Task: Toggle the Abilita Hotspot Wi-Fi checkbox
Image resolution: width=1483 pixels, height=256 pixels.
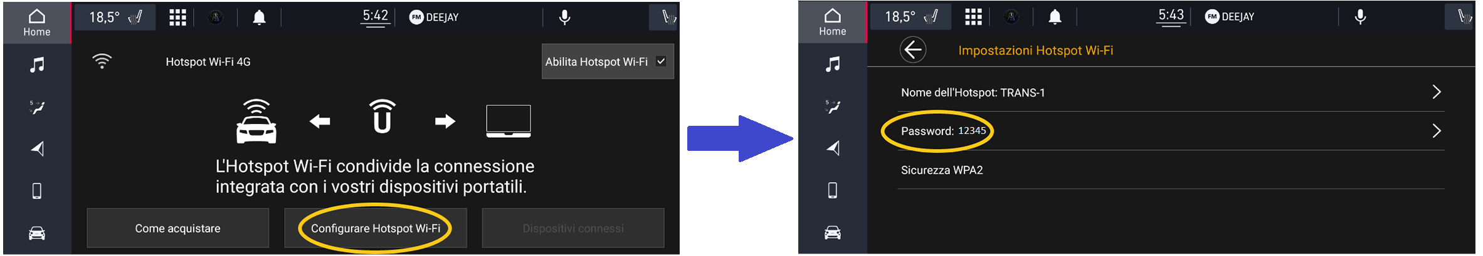Action: point(661,61)
